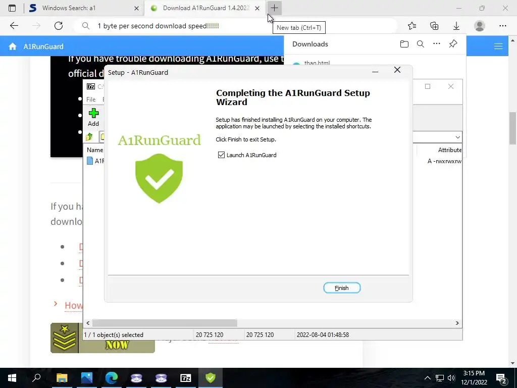Toggle the Downloads toolbar arrow icon

(x=456, y=26)
